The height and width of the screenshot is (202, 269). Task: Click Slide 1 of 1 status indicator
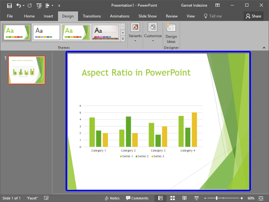11,198
